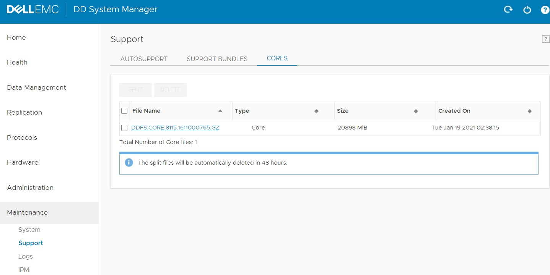Viewport: 550px width, 275px height.
Task: Check the DDFS.CORE file row checkbox
Action: coord(124,128)
